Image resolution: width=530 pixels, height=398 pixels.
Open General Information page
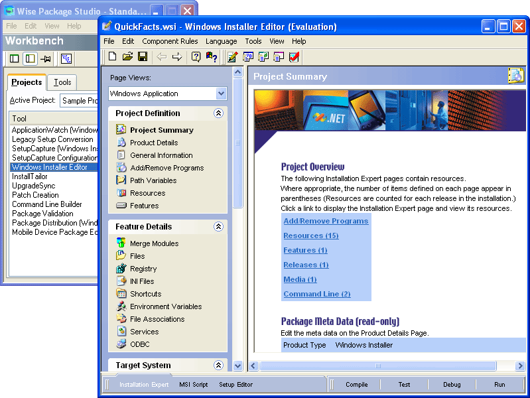point(161,155)
